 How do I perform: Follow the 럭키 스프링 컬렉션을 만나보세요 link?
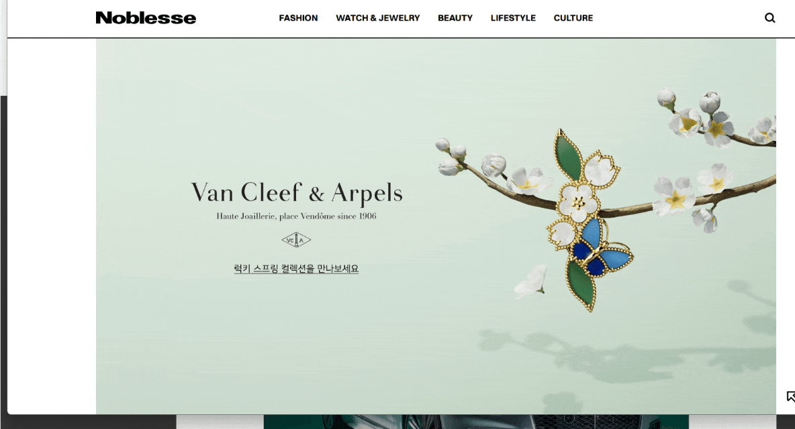pyautogui.click(x=296, y=269)
